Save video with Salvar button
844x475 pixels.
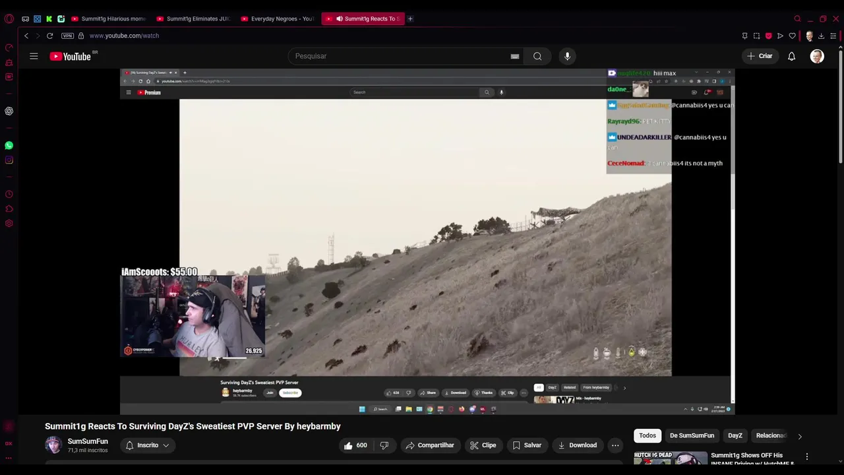pos(527,445)
